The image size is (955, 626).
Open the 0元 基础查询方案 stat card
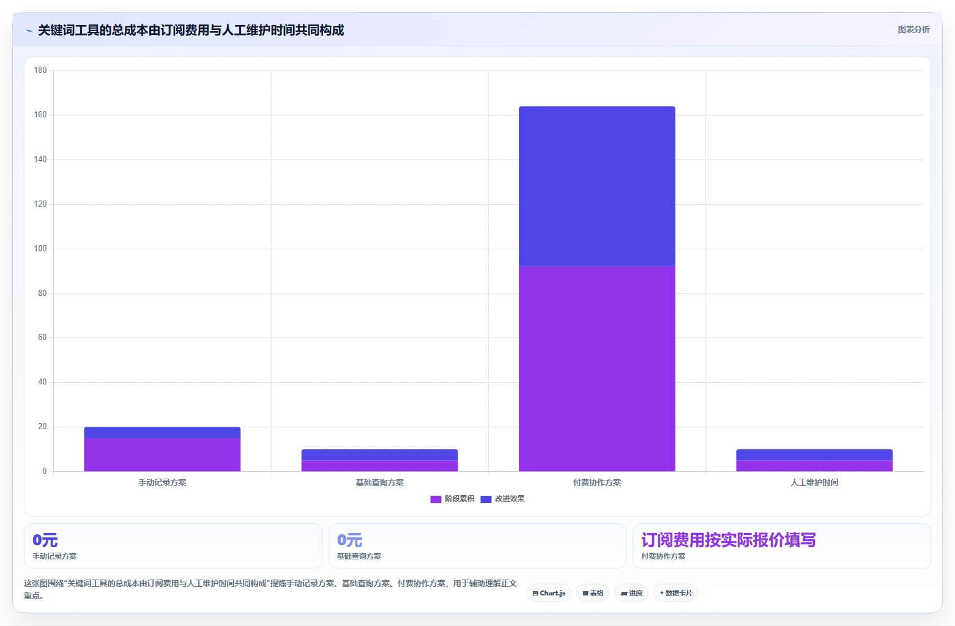[477, 546]
